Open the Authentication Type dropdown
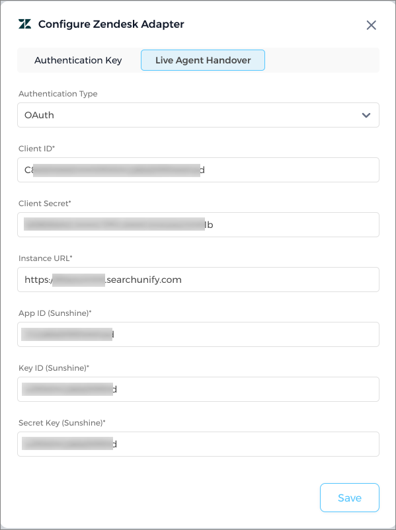This screenshot has height=530, width=396. (x=198, y=115)
